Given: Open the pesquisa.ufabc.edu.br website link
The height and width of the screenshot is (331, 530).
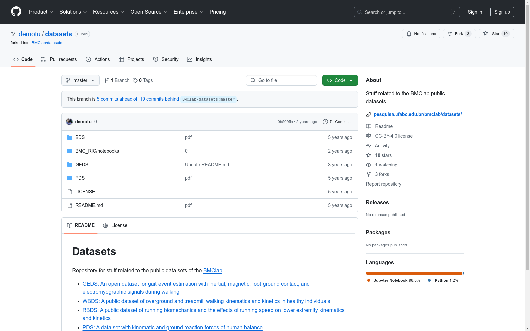Looking at the screenshot, I should tap(418, 114).
